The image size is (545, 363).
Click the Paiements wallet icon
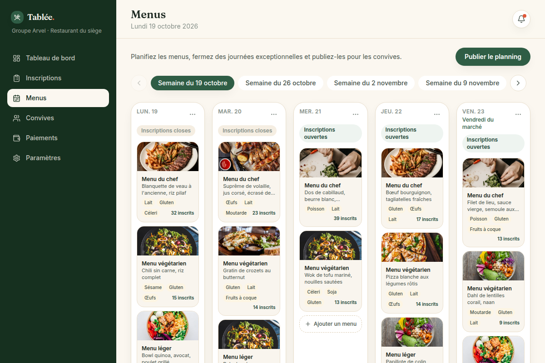pos(17,138)
